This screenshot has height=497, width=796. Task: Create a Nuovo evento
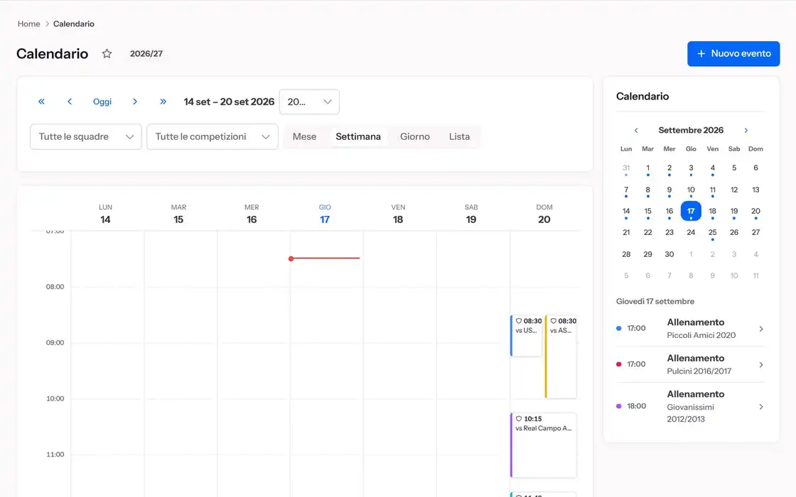pyautogui.click(x=733, y=54)
